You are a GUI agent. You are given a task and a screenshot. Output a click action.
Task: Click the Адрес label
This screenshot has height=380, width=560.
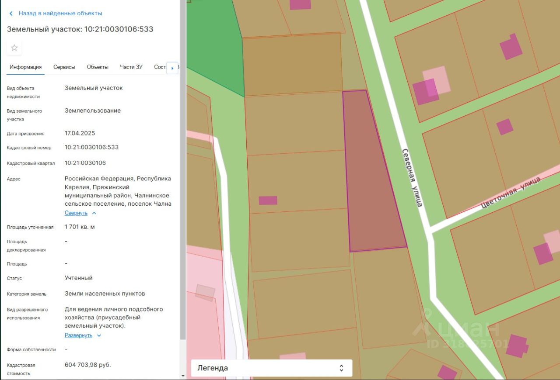[x=14, y=179]
